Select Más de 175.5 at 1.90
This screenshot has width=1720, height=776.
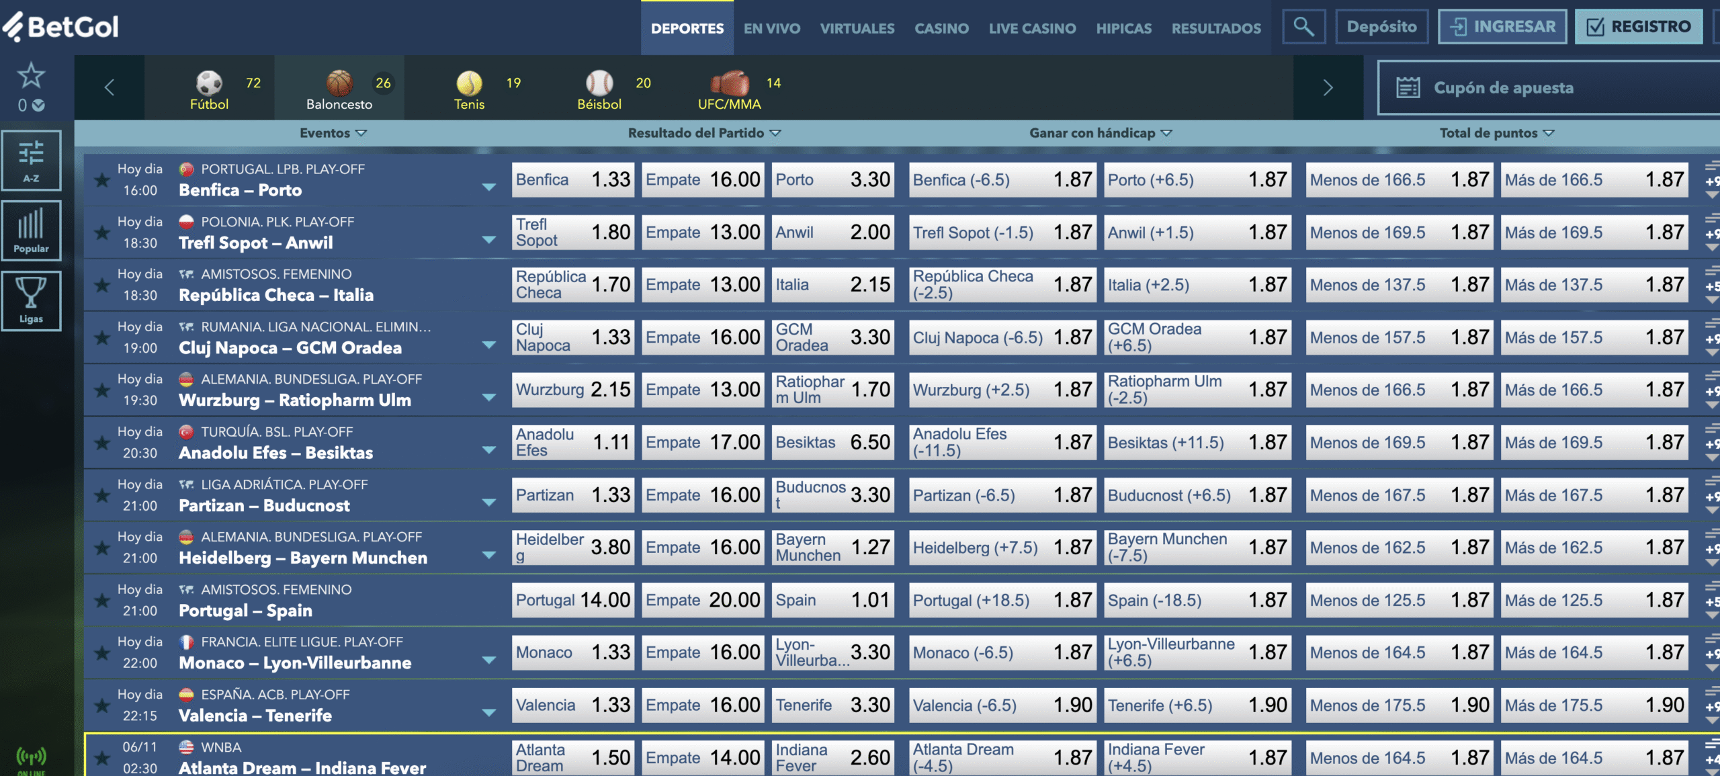point(1594,705)
